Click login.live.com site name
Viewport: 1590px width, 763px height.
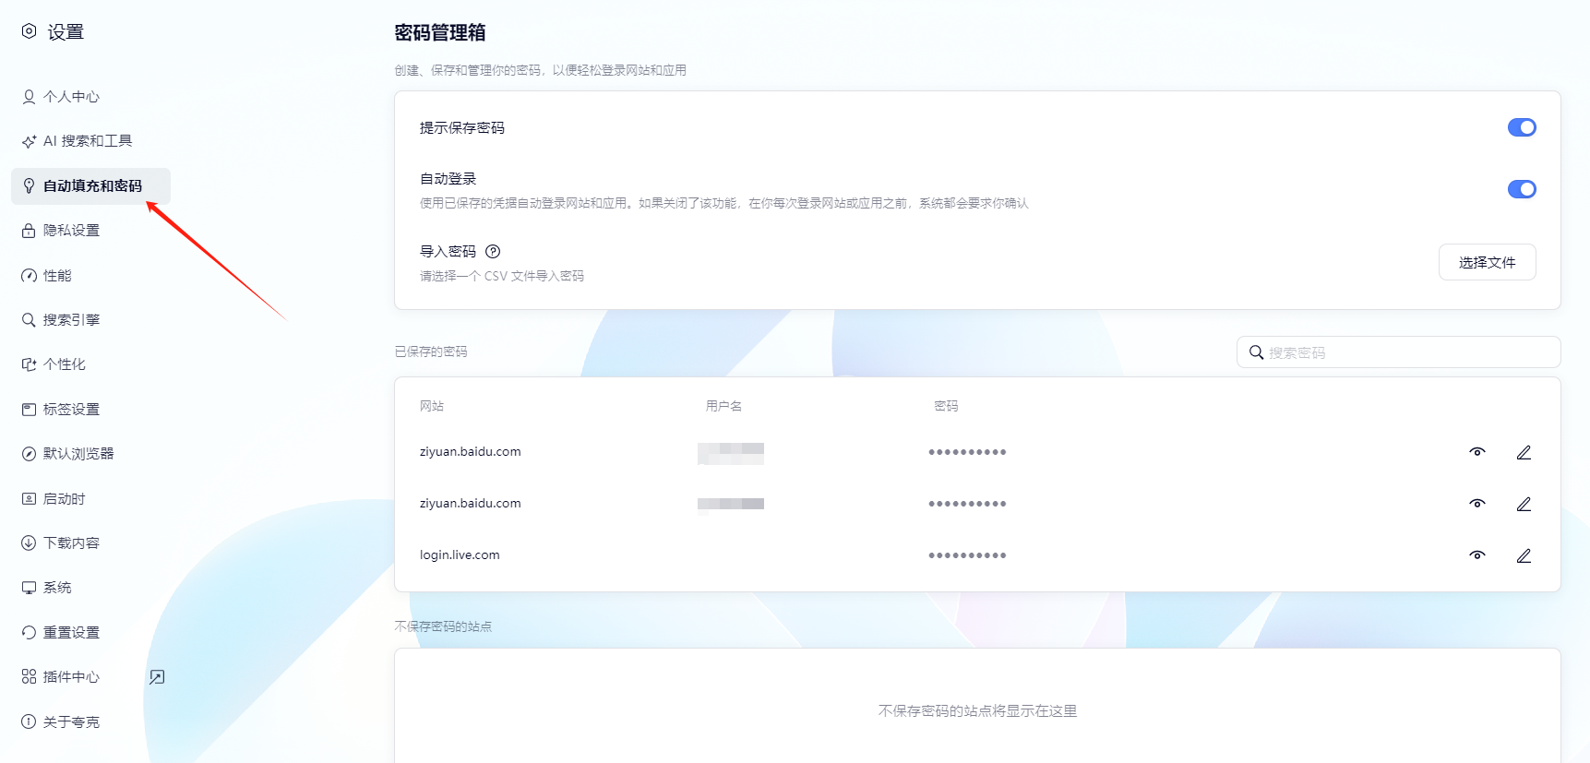pos(460,555)
